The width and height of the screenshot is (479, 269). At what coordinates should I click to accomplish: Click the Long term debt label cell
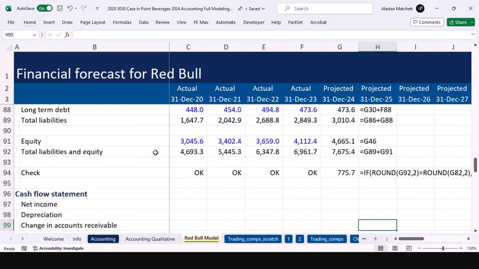91,110
